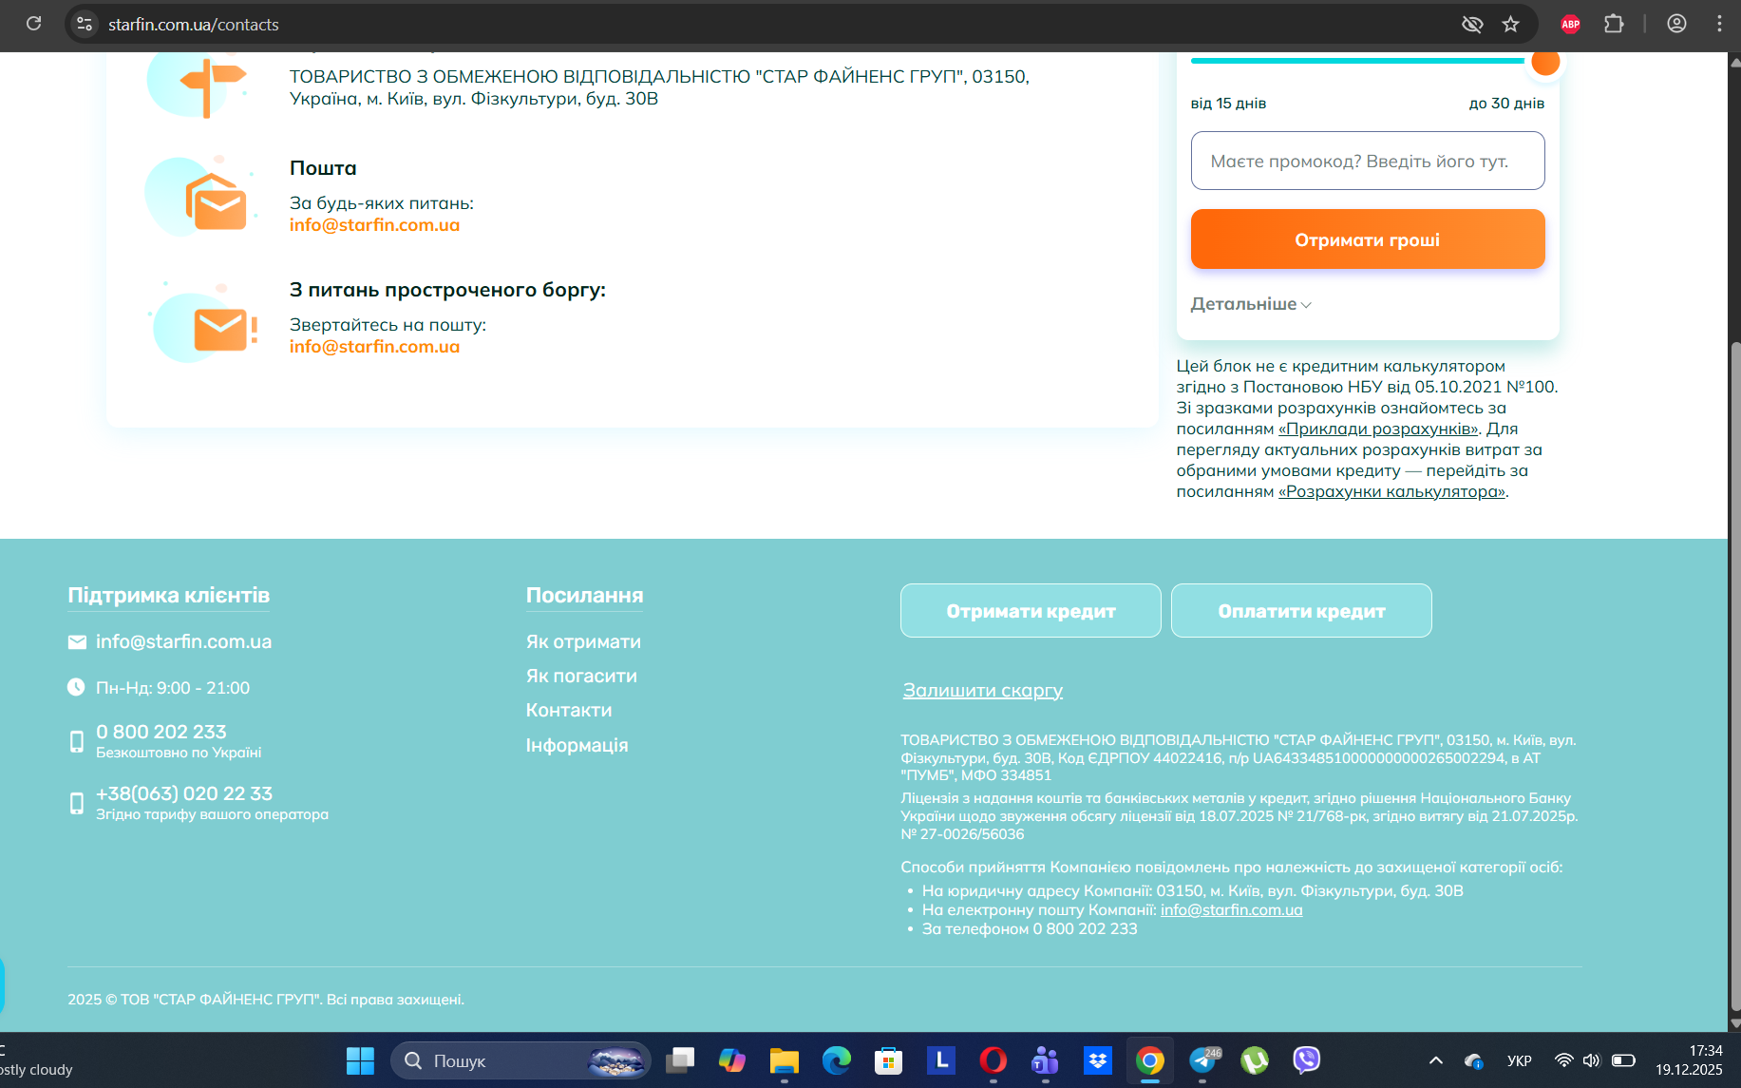The width and height of the screenshot is (1741, 1088).
Task: Open the Windows Start menu
Action: [360, 1060]
